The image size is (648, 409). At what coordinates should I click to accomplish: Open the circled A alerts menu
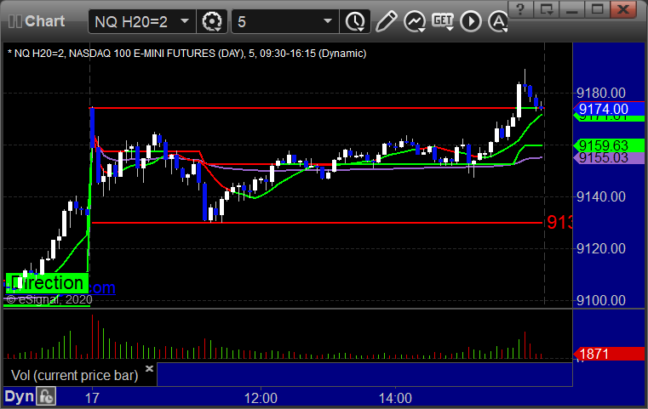pos(498,21)
